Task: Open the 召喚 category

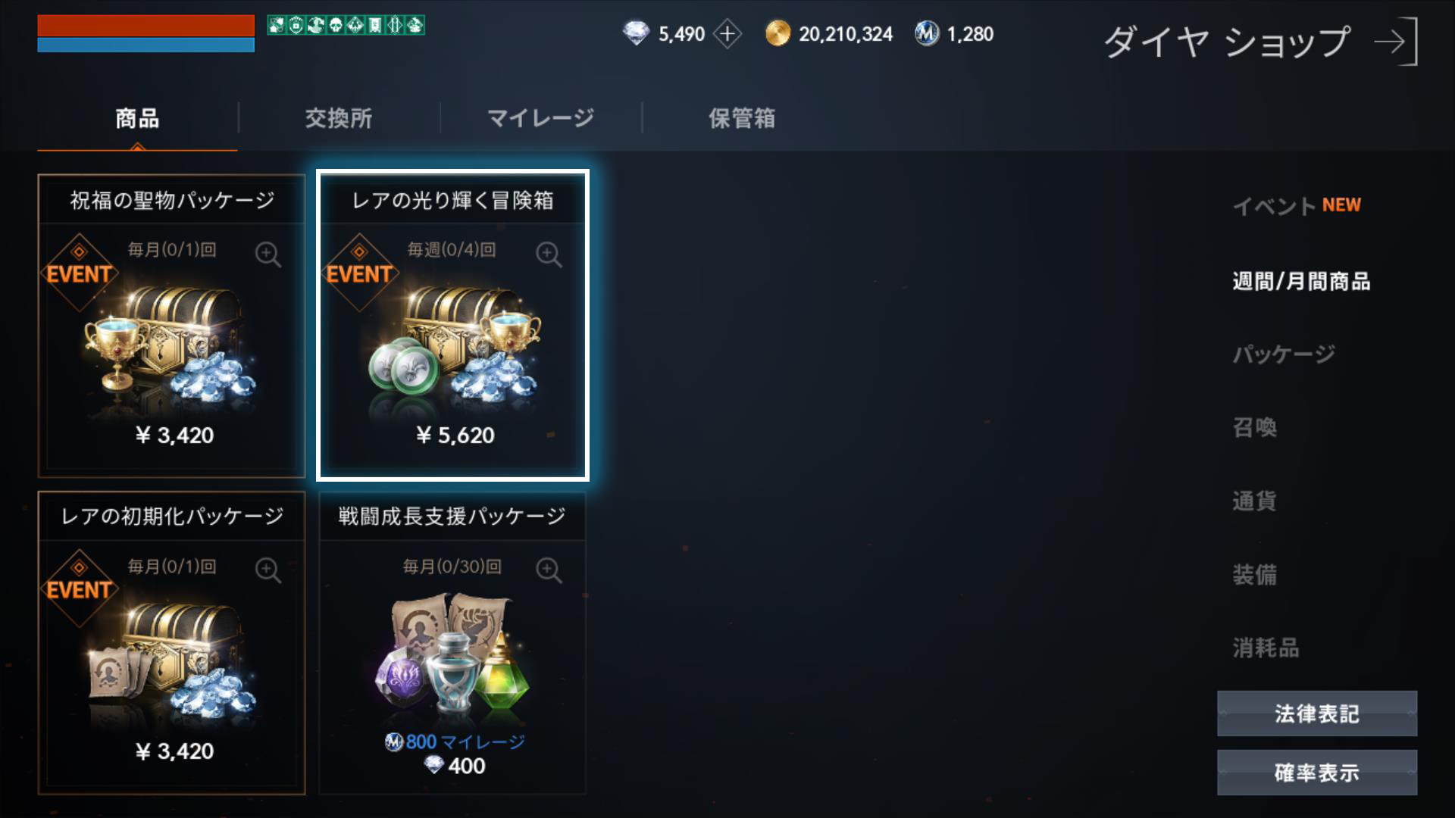Action: 1255,427
